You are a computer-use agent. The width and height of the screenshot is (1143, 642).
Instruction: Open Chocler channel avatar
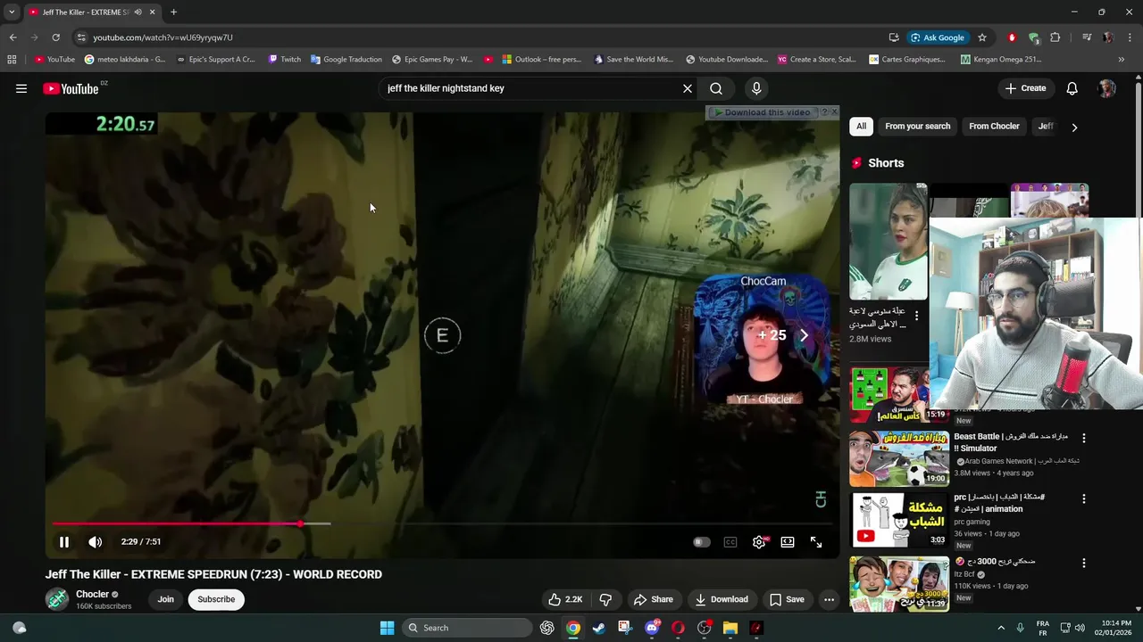(57, 599)
